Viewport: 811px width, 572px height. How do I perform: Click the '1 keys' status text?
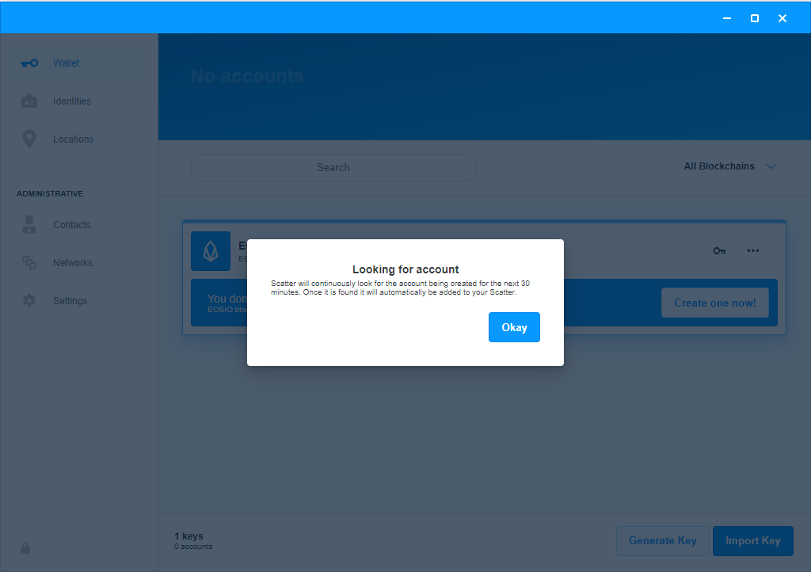[x=188, y=536]
